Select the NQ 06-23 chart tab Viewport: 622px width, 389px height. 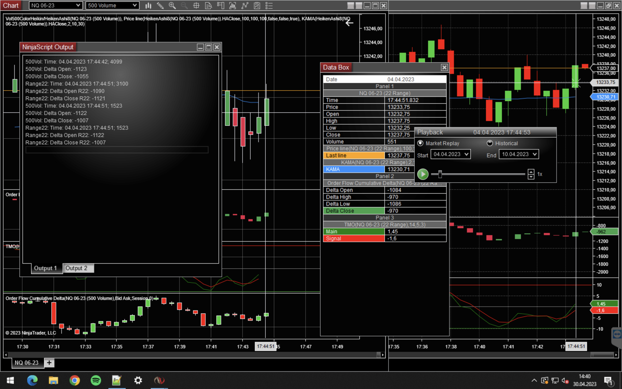pos(27,363)
